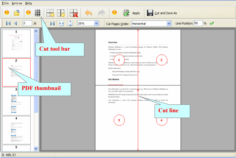
Task: Click the status bar coordinates text
Action: [9, 155]
